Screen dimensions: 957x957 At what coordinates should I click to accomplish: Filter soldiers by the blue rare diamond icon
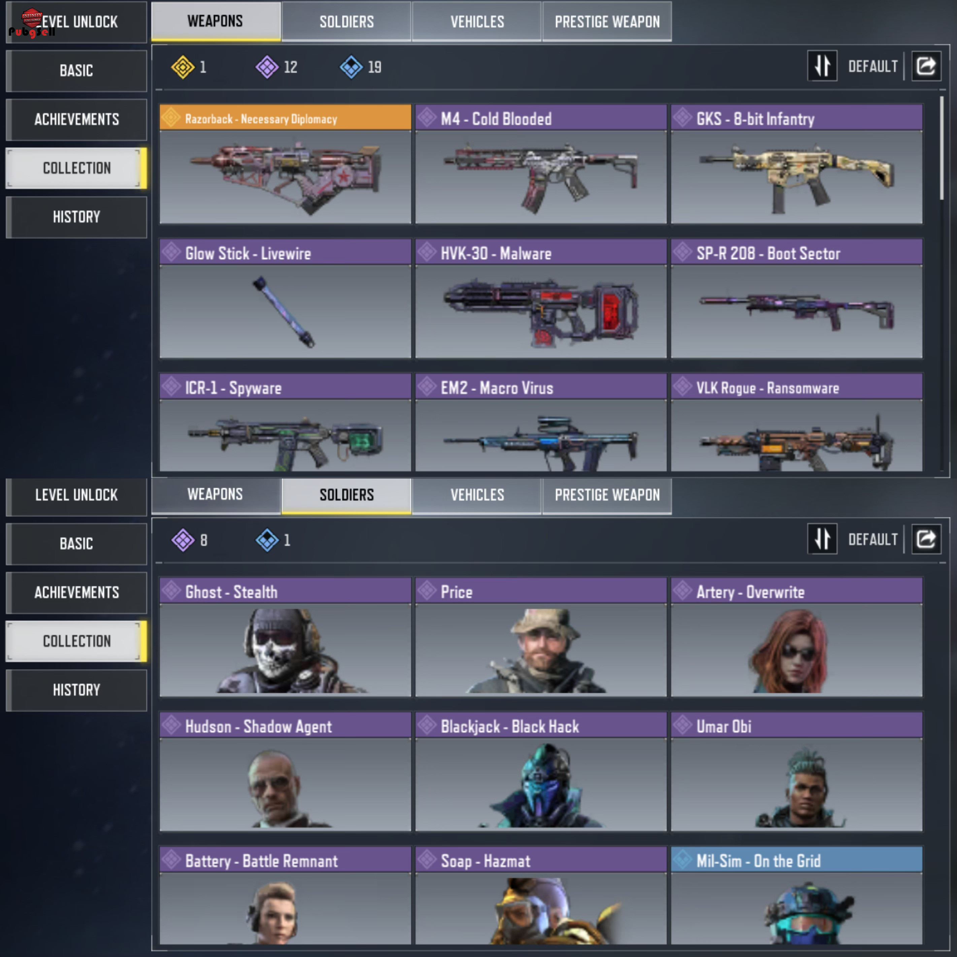267,540
